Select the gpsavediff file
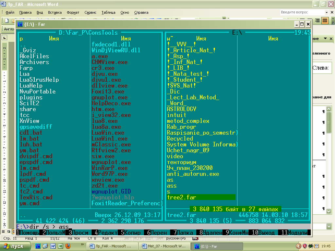 [x=36, y=127]
